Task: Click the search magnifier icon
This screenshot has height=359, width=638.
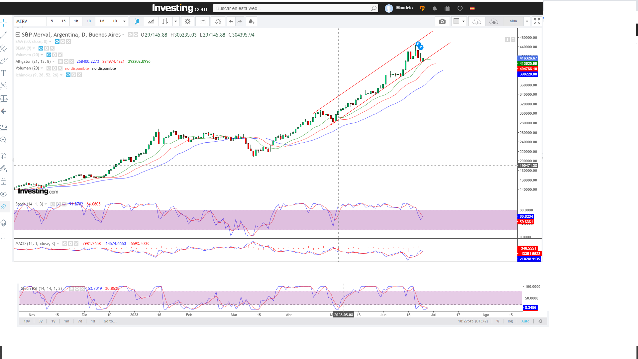Action: 374,8
